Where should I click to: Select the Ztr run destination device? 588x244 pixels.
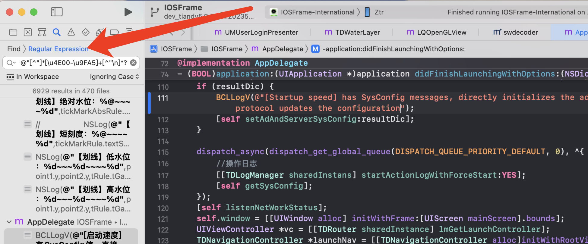(374, 12)
